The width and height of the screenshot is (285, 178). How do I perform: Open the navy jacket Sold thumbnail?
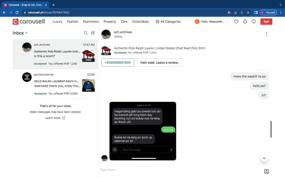pos(88,85)
